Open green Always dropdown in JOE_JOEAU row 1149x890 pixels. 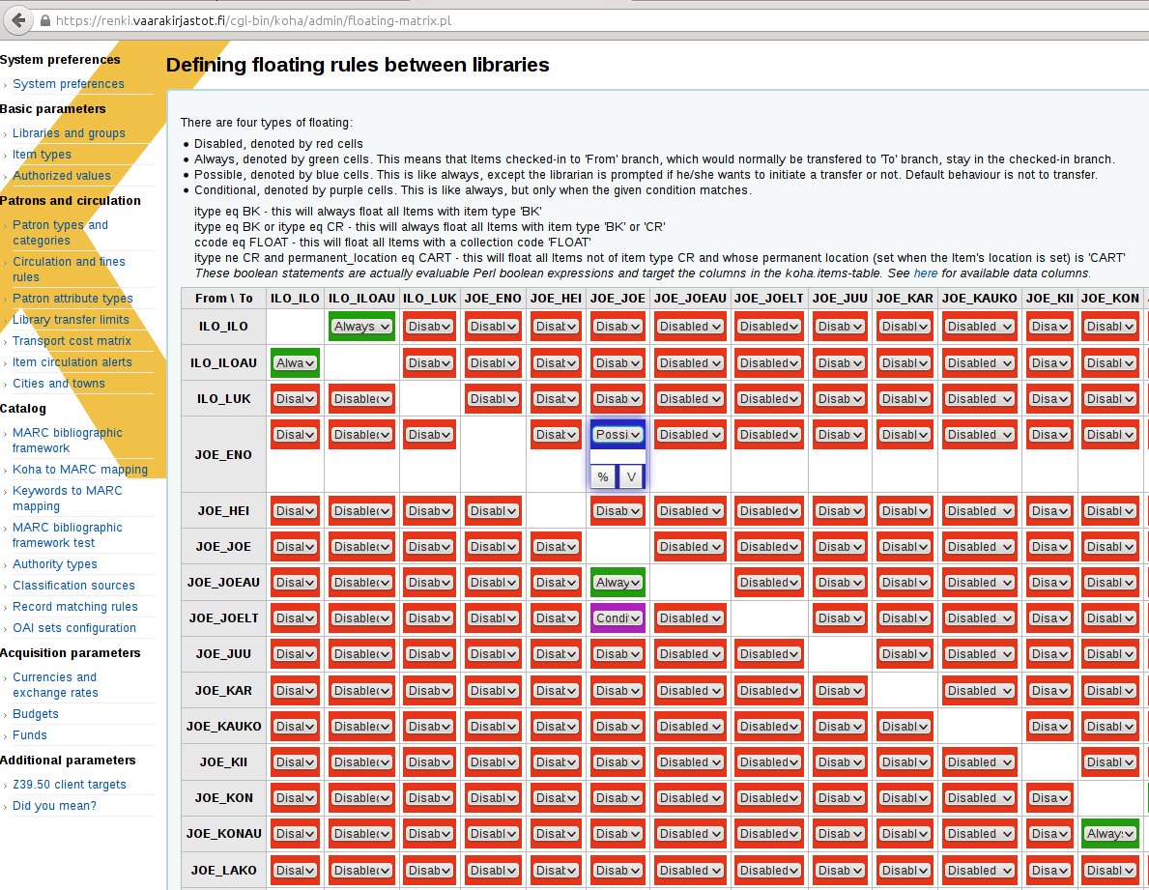(618, 583)
